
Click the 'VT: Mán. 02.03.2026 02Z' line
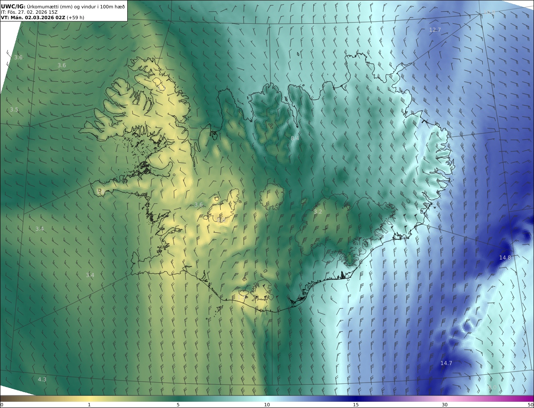pos(34,18)
